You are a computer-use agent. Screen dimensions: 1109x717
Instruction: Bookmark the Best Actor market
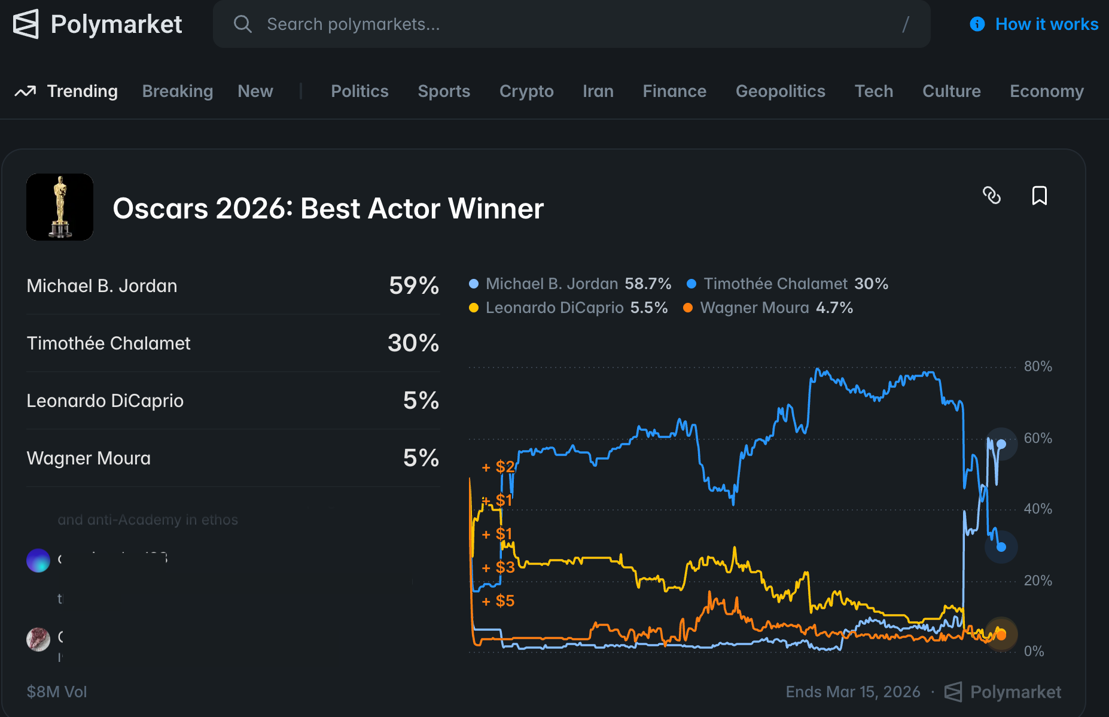pyautogui.click(x=1039, y=196)
